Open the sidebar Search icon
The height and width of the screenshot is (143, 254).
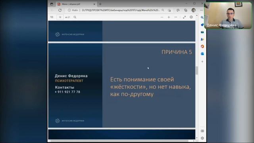pos(202,17)
